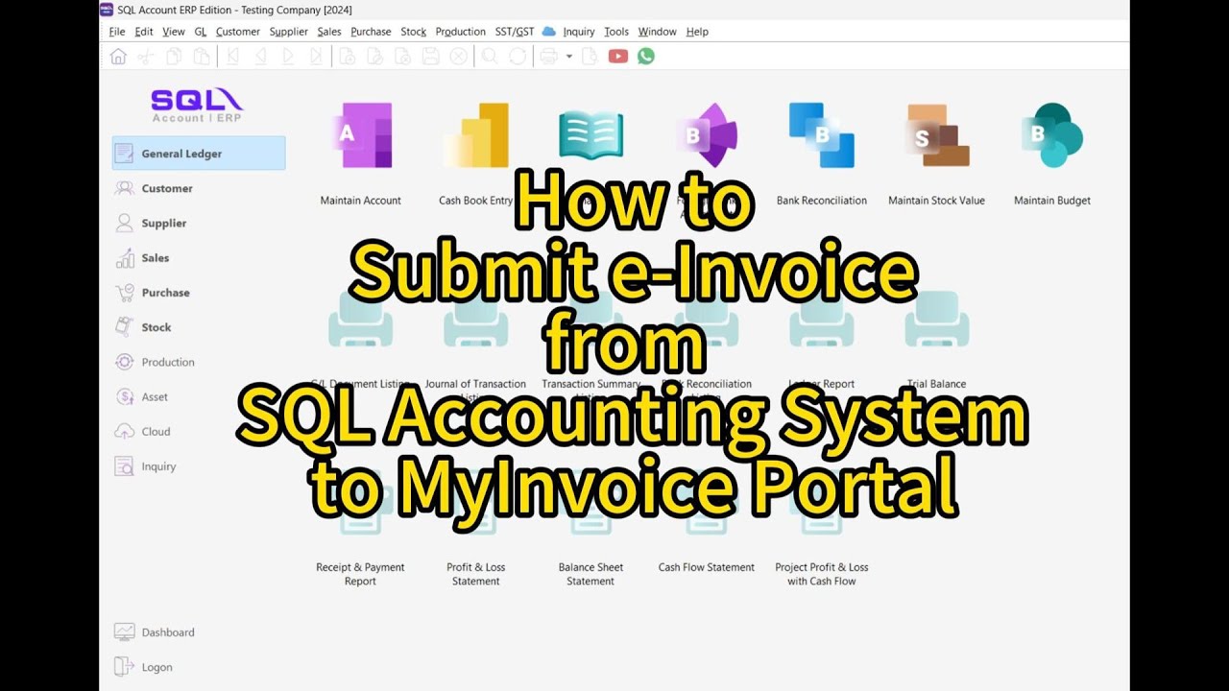Open Maintain Budget module icon
This screenshot has width=1229, height=691.
1052,135
